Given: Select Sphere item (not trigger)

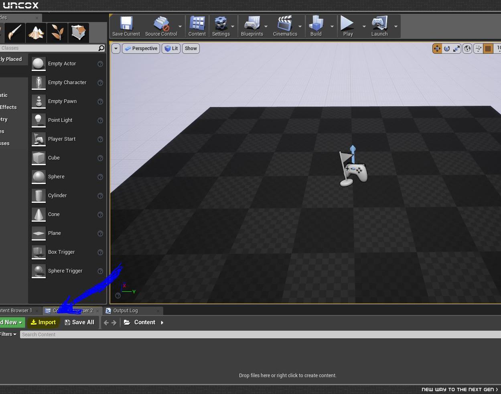Looking at the screenshot, I should (67, 177).
